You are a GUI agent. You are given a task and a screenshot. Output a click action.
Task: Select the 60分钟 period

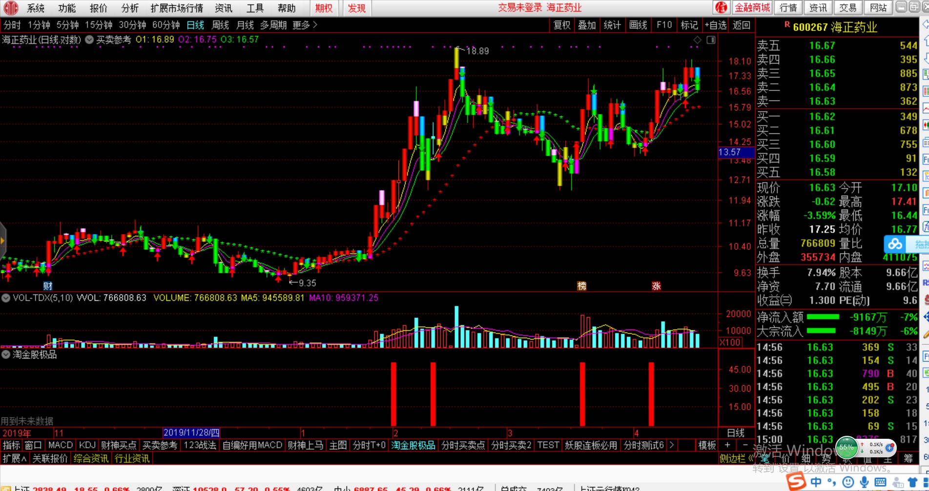pos(166,25)
